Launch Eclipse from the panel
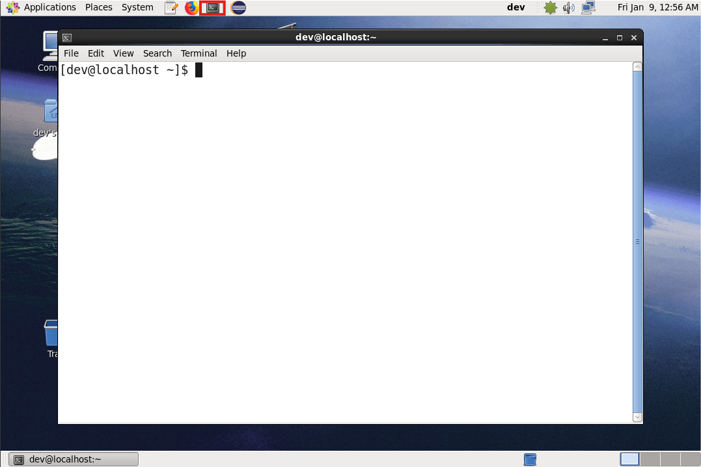Screen dimensions: 701x467 pyautogui.click(x=238, y=8)
